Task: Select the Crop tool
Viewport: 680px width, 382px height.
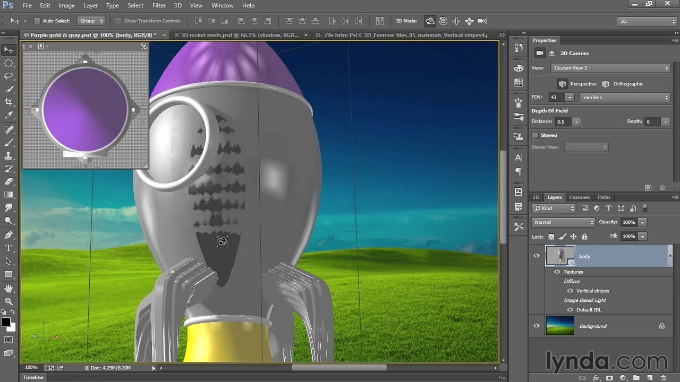Action: [8, 102]
